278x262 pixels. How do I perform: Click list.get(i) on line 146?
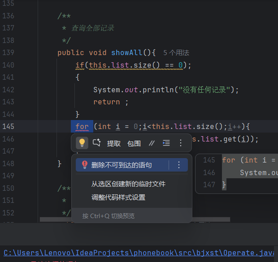(226, 139)
